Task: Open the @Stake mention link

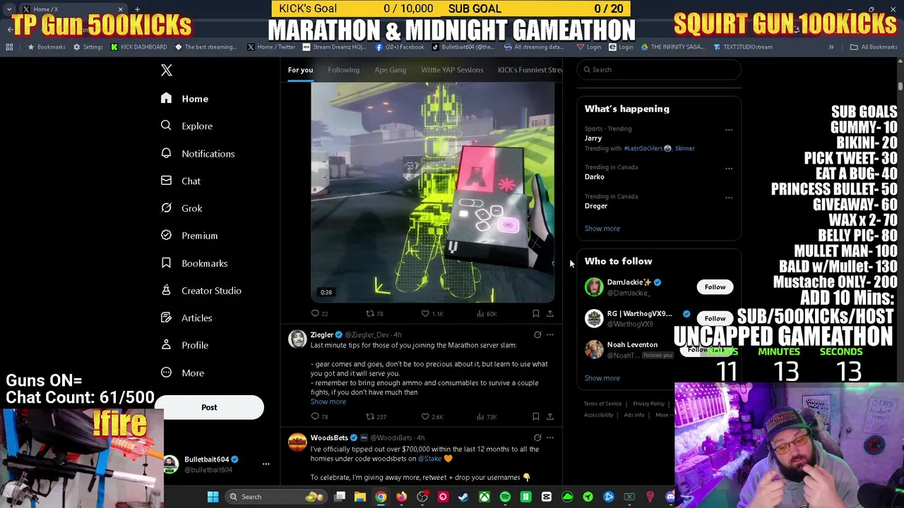Action: coord(430,459)
